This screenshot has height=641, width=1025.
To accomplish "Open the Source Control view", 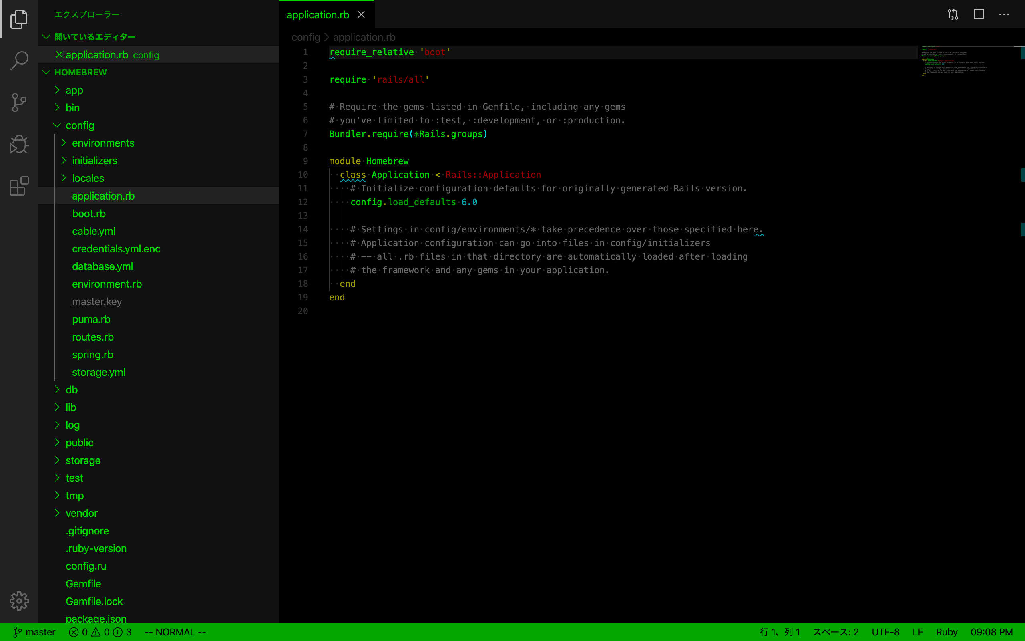I will click(19, 103).
